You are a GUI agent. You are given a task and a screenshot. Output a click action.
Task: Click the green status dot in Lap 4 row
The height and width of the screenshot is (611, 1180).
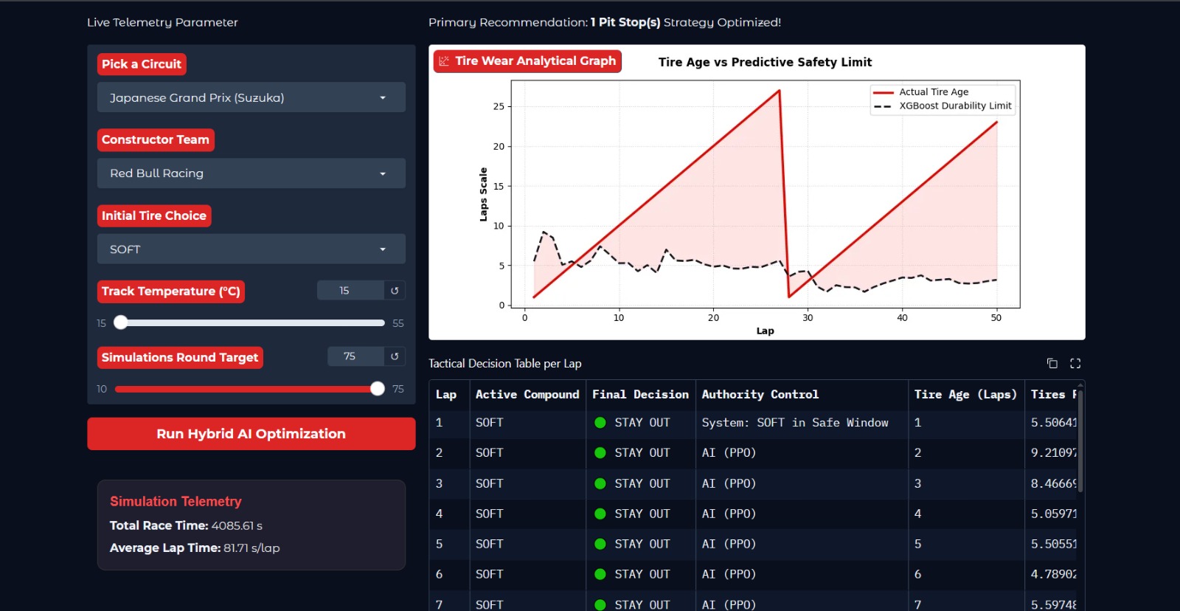(x=600, y=514)
